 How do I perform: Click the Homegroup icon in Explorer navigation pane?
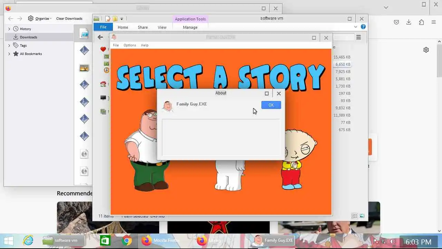click(x=103, y=84)
